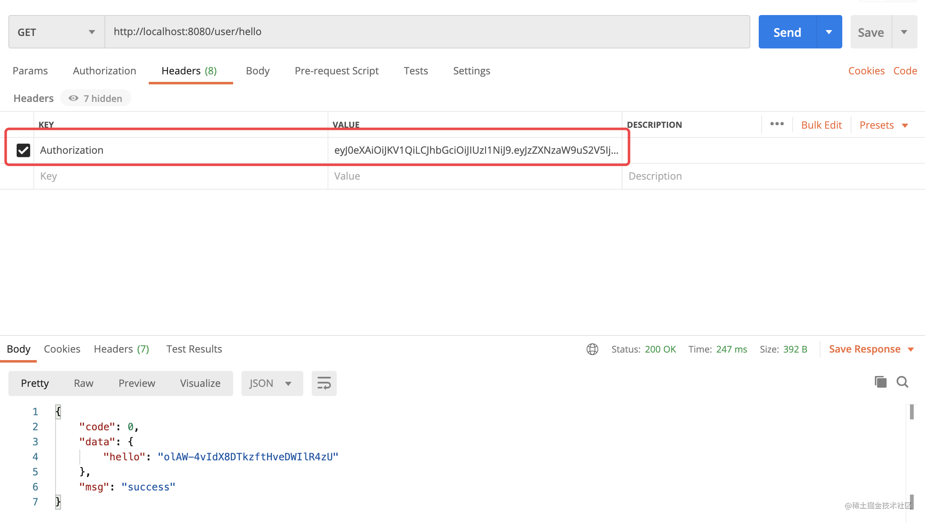Expand the GET method dropdown
The width and height of the screenshot is (925, 523).
[x=56, y=32]
